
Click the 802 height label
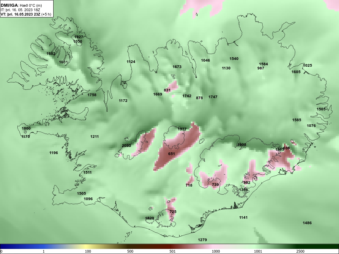coord(247,183)
